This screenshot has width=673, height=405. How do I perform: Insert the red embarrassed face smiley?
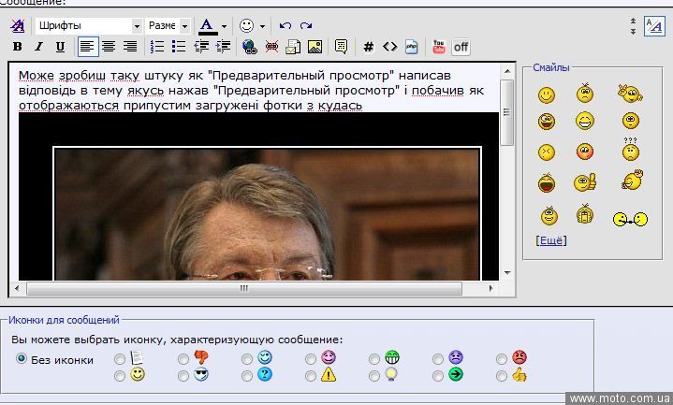(x=585, y=152)
